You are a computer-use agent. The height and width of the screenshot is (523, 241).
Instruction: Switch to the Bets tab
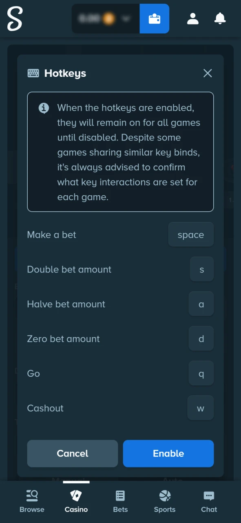coord(120,499)
